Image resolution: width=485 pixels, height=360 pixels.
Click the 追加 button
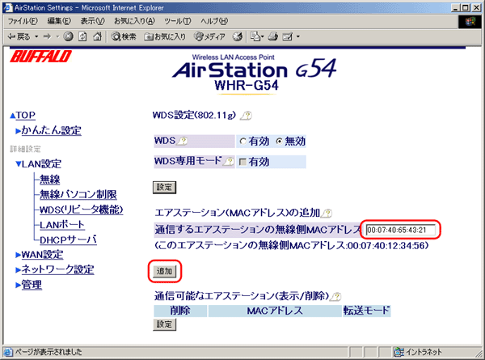pyautogui.click(x=164, y=271)
